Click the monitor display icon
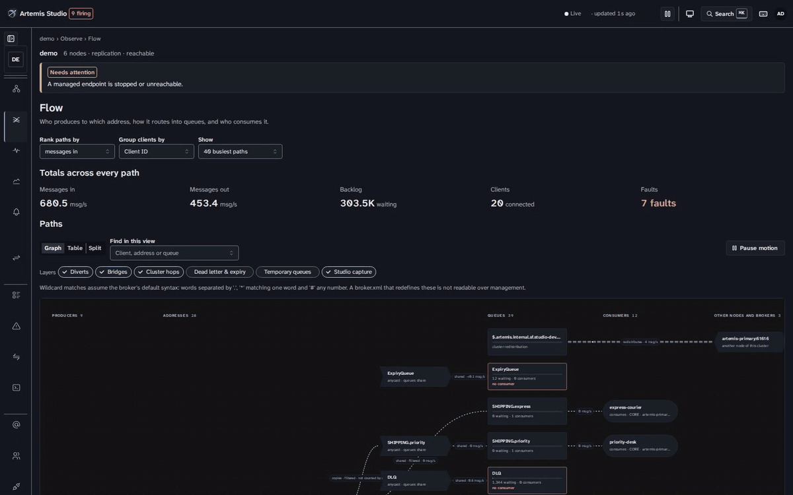The width and height of the screenshot is (793, 495). (690, 14)
